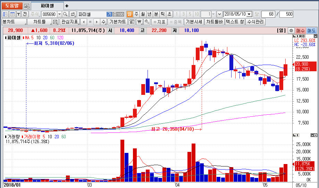Click the text T icon in toolbar

[x=18, y=14]
